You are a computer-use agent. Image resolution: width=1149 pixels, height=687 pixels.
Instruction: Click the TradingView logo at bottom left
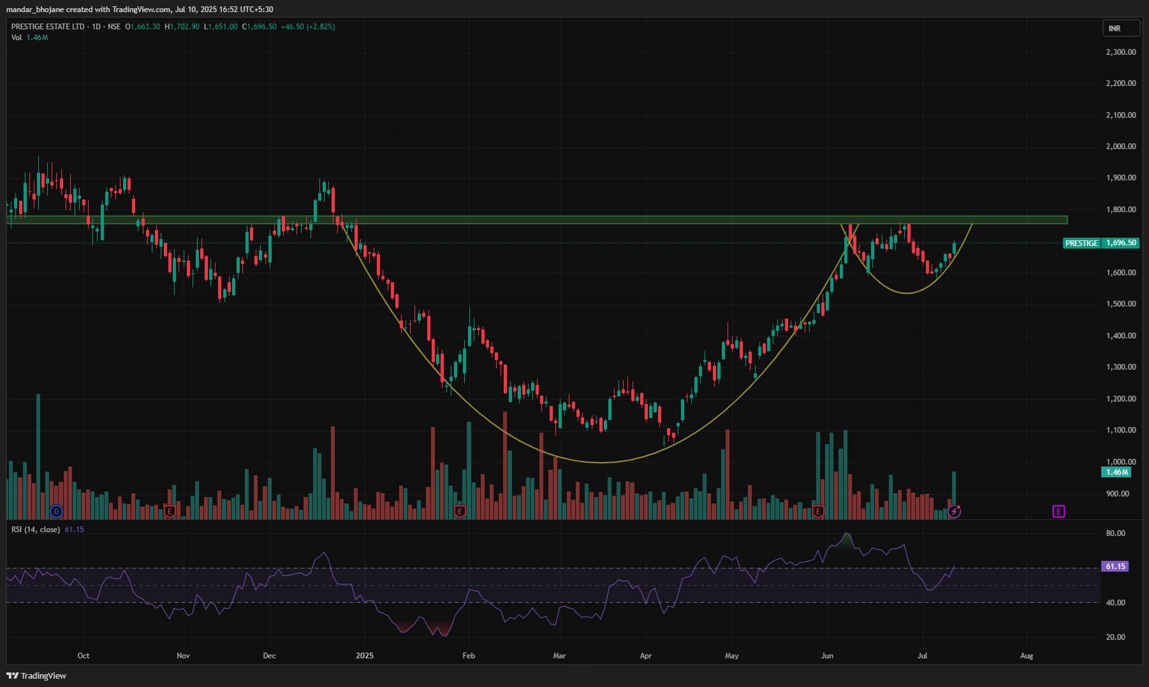click(36, 676)
